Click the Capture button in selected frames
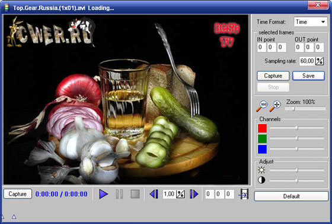Image resolution: width=332 pixels, height=224 pixels. click(x=273, y=76)
